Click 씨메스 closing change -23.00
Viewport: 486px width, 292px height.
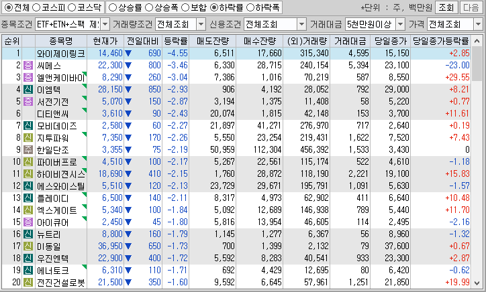(x=457, y=65)
